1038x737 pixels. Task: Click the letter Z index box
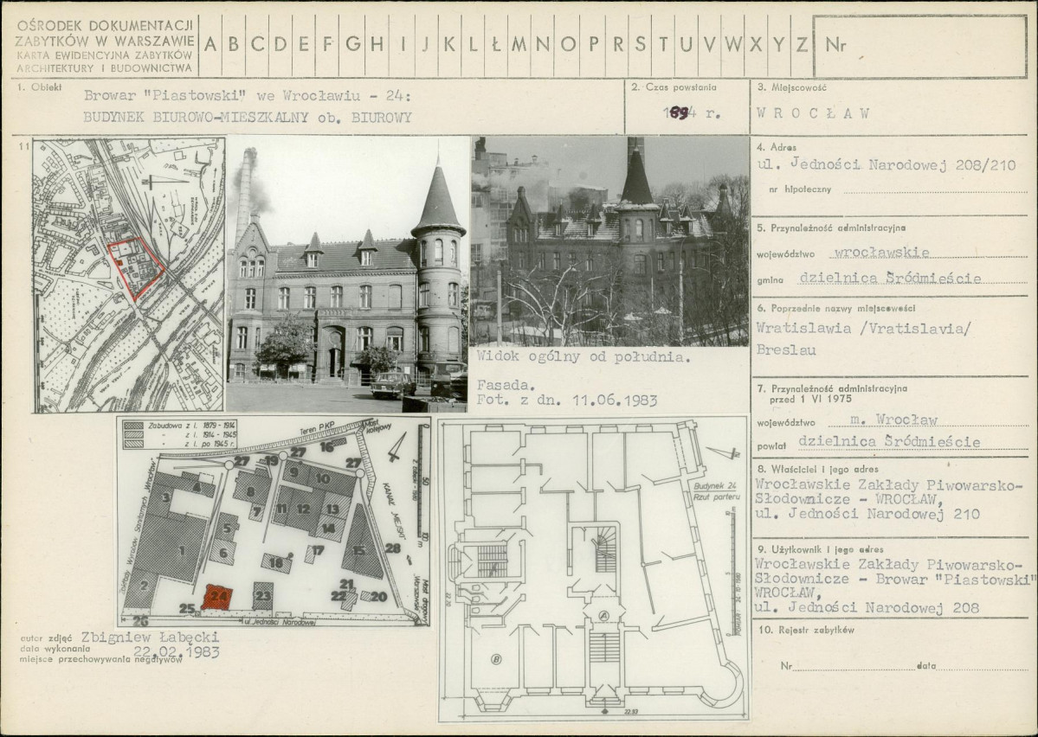[x=801, y=45]
